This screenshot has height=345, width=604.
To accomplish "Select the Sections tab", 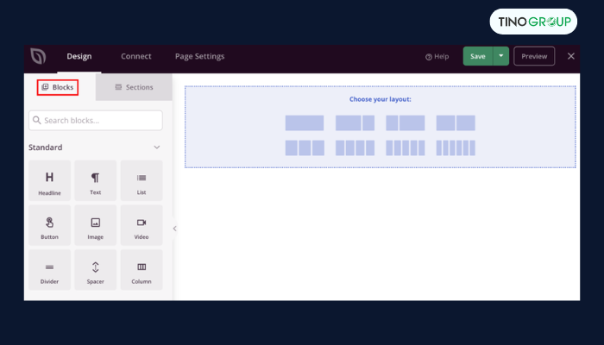I will tap(134, 87).
